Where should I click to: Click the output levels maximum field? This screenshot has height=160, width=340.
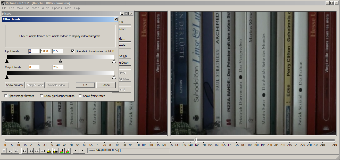[58, 67]
